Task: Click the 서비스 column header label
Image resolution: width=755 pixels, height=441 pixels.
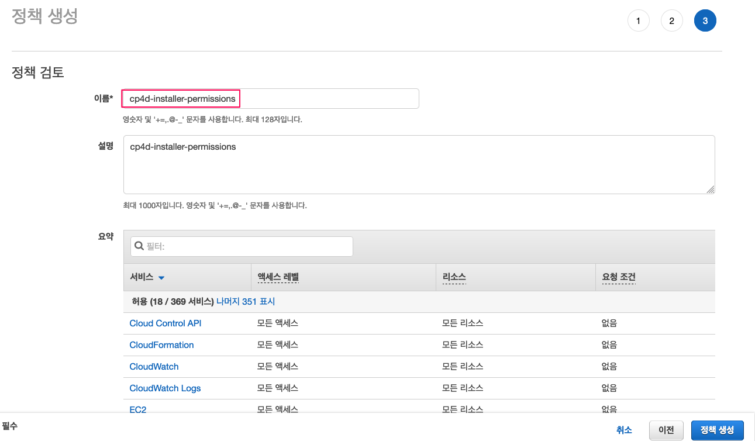Action: click(142, 277)
